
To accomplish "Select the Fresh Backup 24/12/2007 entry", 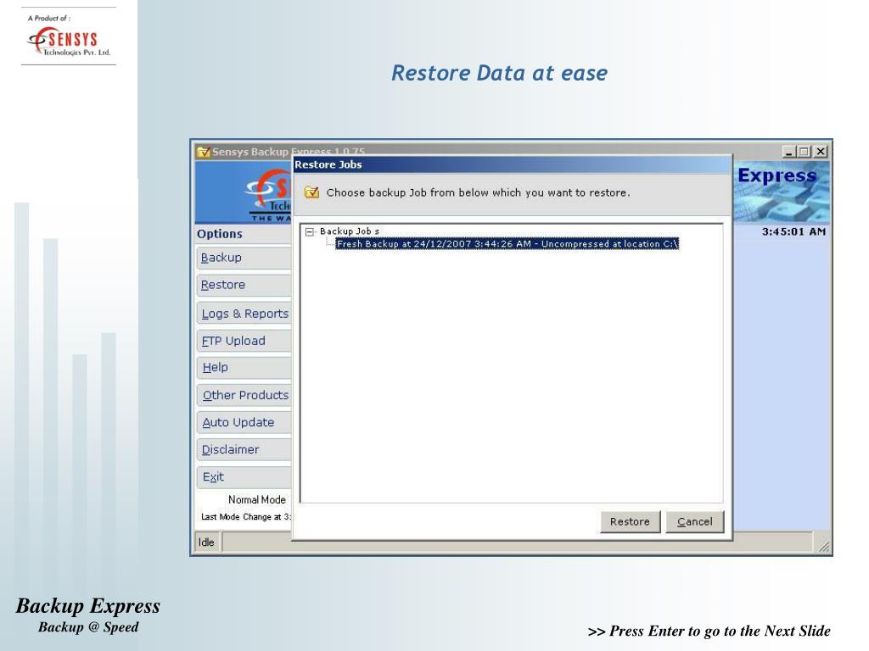I will (x=507, y=243).
